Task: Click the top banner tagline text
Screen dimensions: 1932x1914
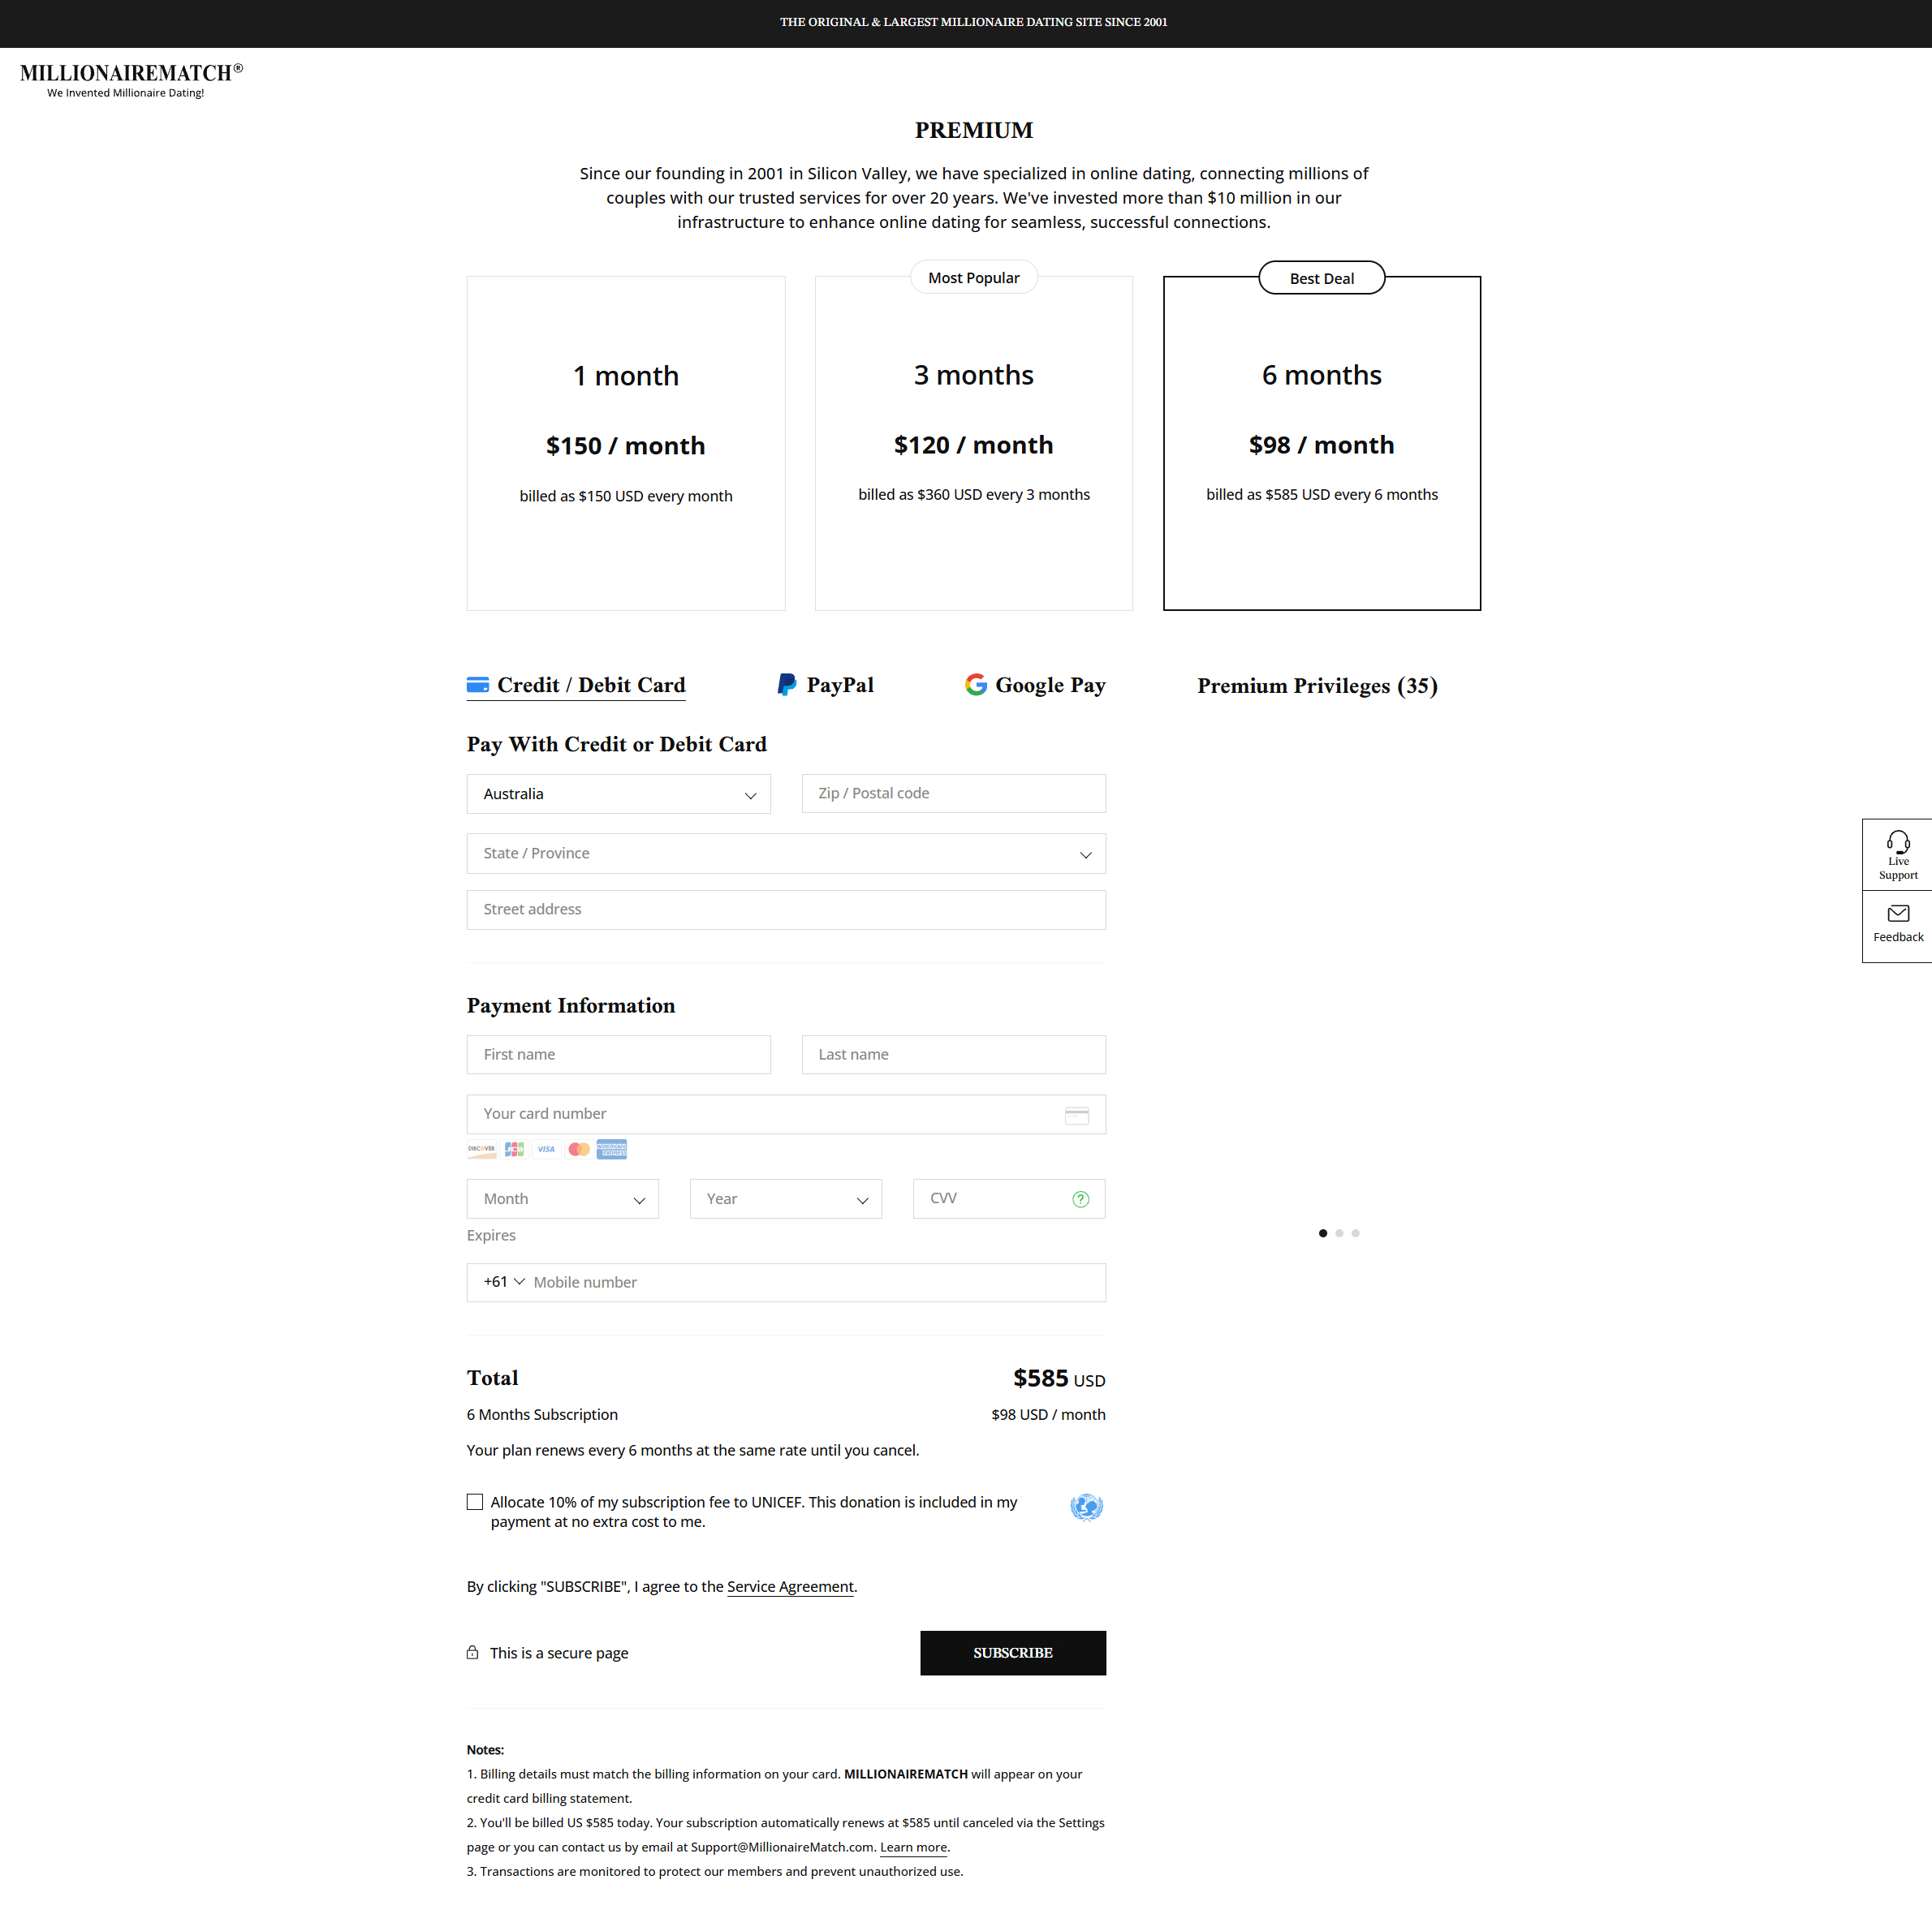Action: [x=973, y=21]
